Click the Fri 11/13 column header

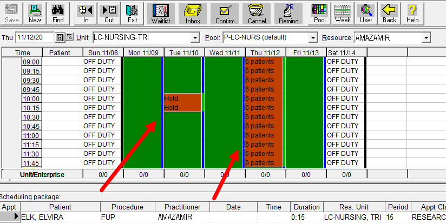tap(306, 53)
